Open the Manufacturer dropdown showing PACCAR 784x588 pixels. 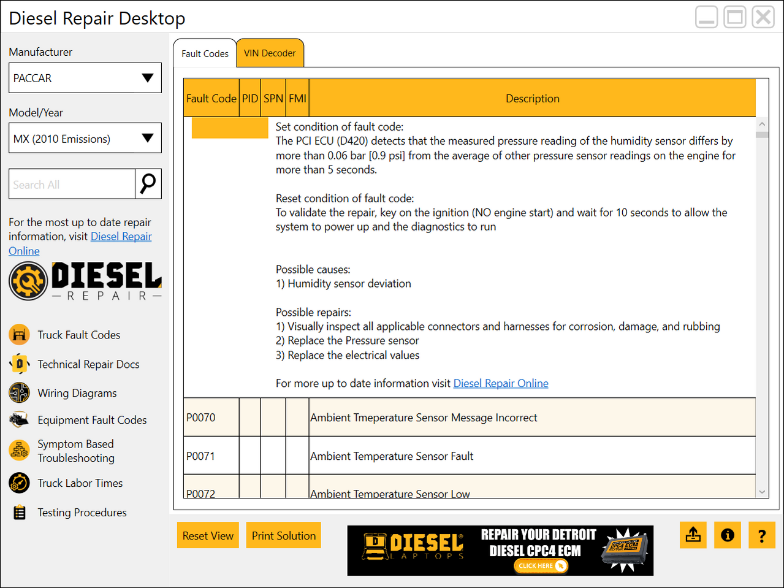tap(85, 78)
